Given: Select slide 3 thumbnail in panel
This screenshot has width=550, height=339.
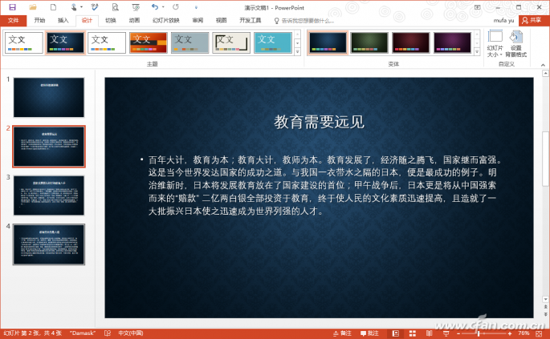Looking at the screenshot, I should (49, 196).
